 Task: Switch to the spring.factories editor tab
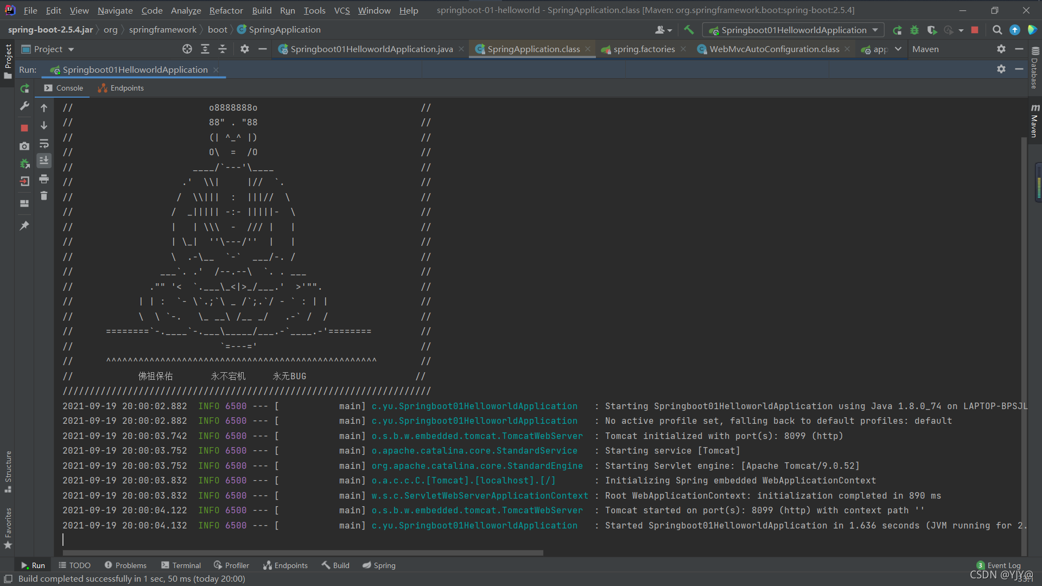(644, 49)
